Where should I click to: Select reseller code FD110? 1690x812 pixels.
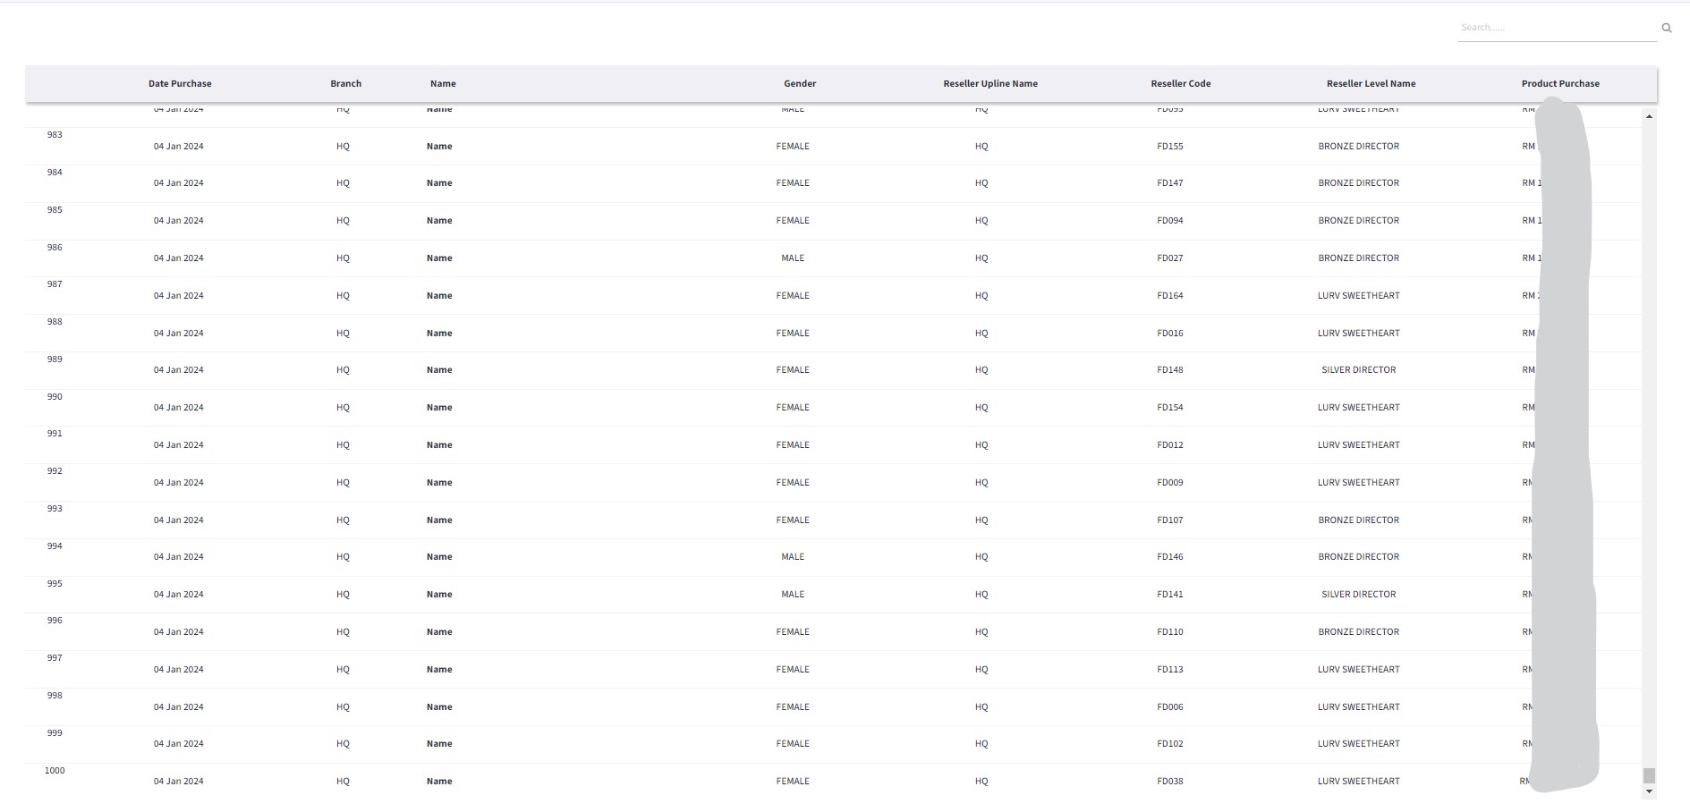(1169, 631)
